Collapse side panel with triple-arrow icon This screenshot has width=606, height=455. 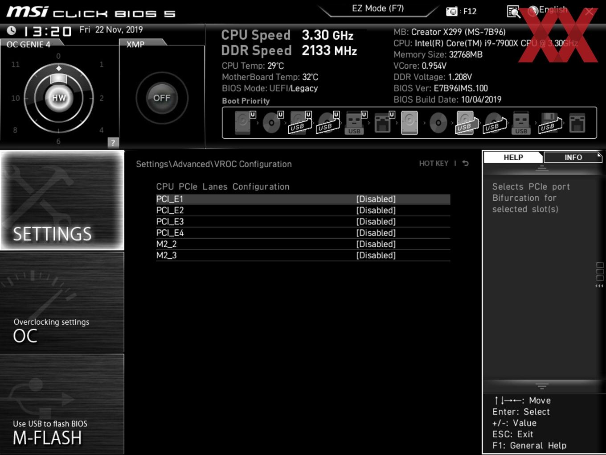pyautogui.click(x=599, y=286)
